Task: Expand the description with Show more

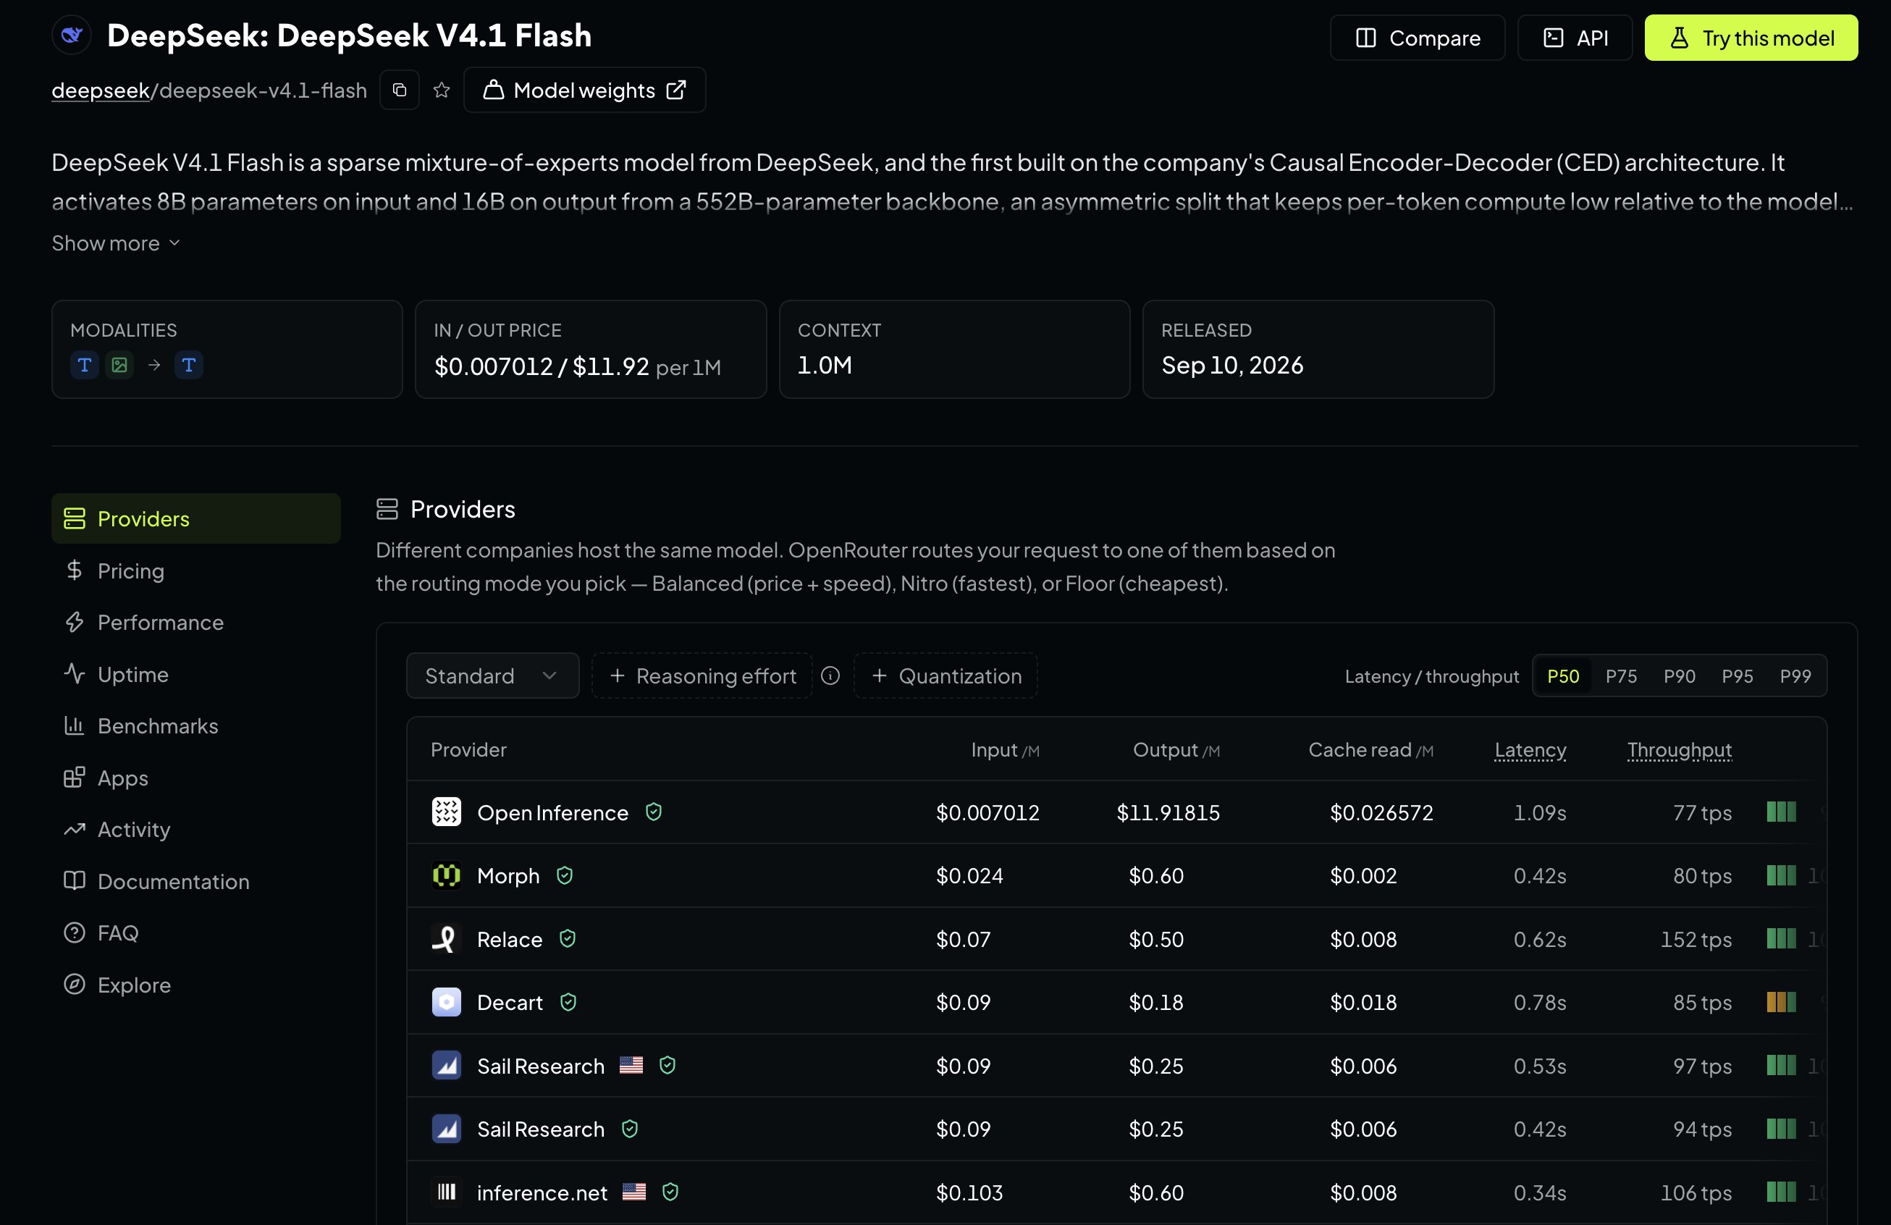Action: point(116,243)
